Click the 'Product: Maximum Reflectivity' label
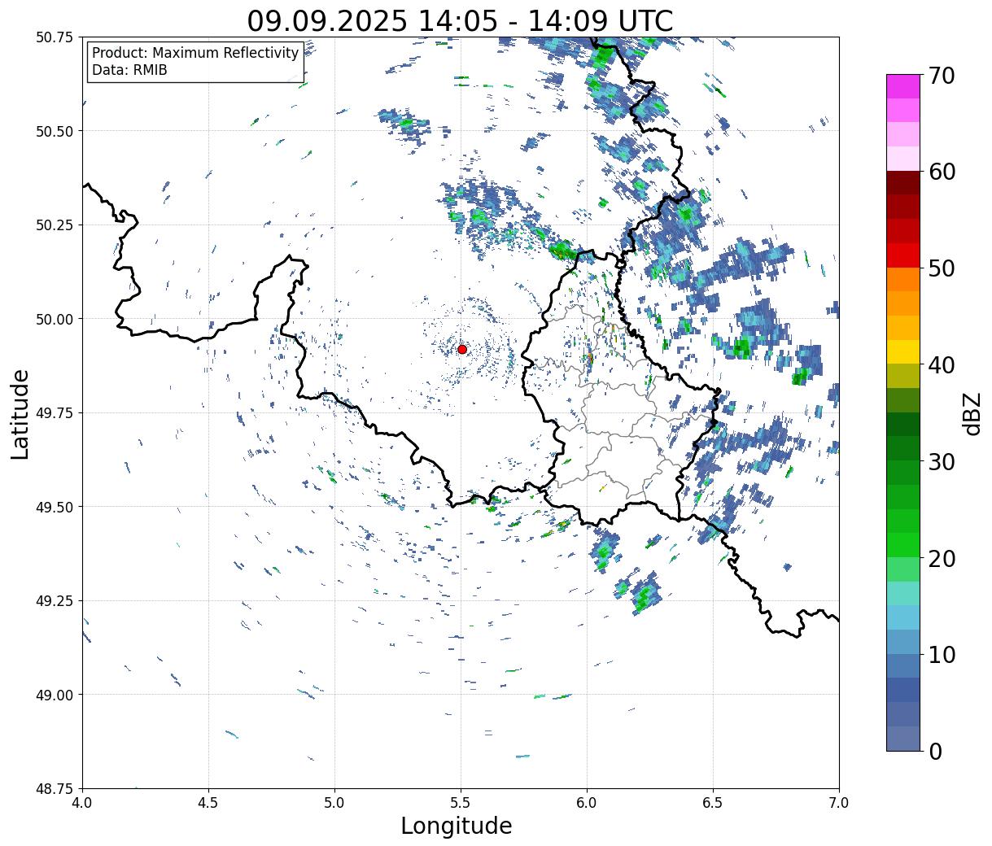Viewport: 992px width, 846px height. click(195, 53)
